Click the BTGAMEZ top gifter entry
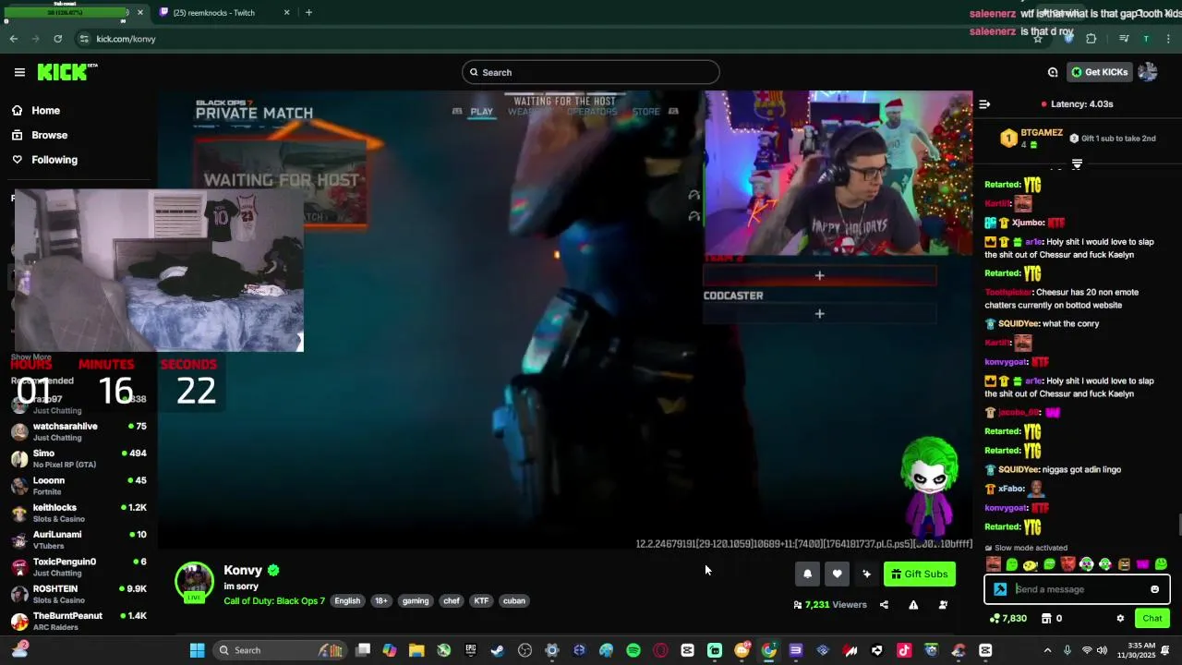The image size is (1182, 665). click(x=1031, y=139)
